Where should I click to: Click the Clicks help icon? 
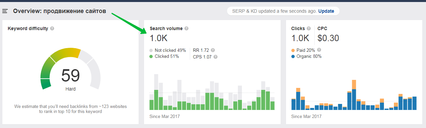click(309, 28)
